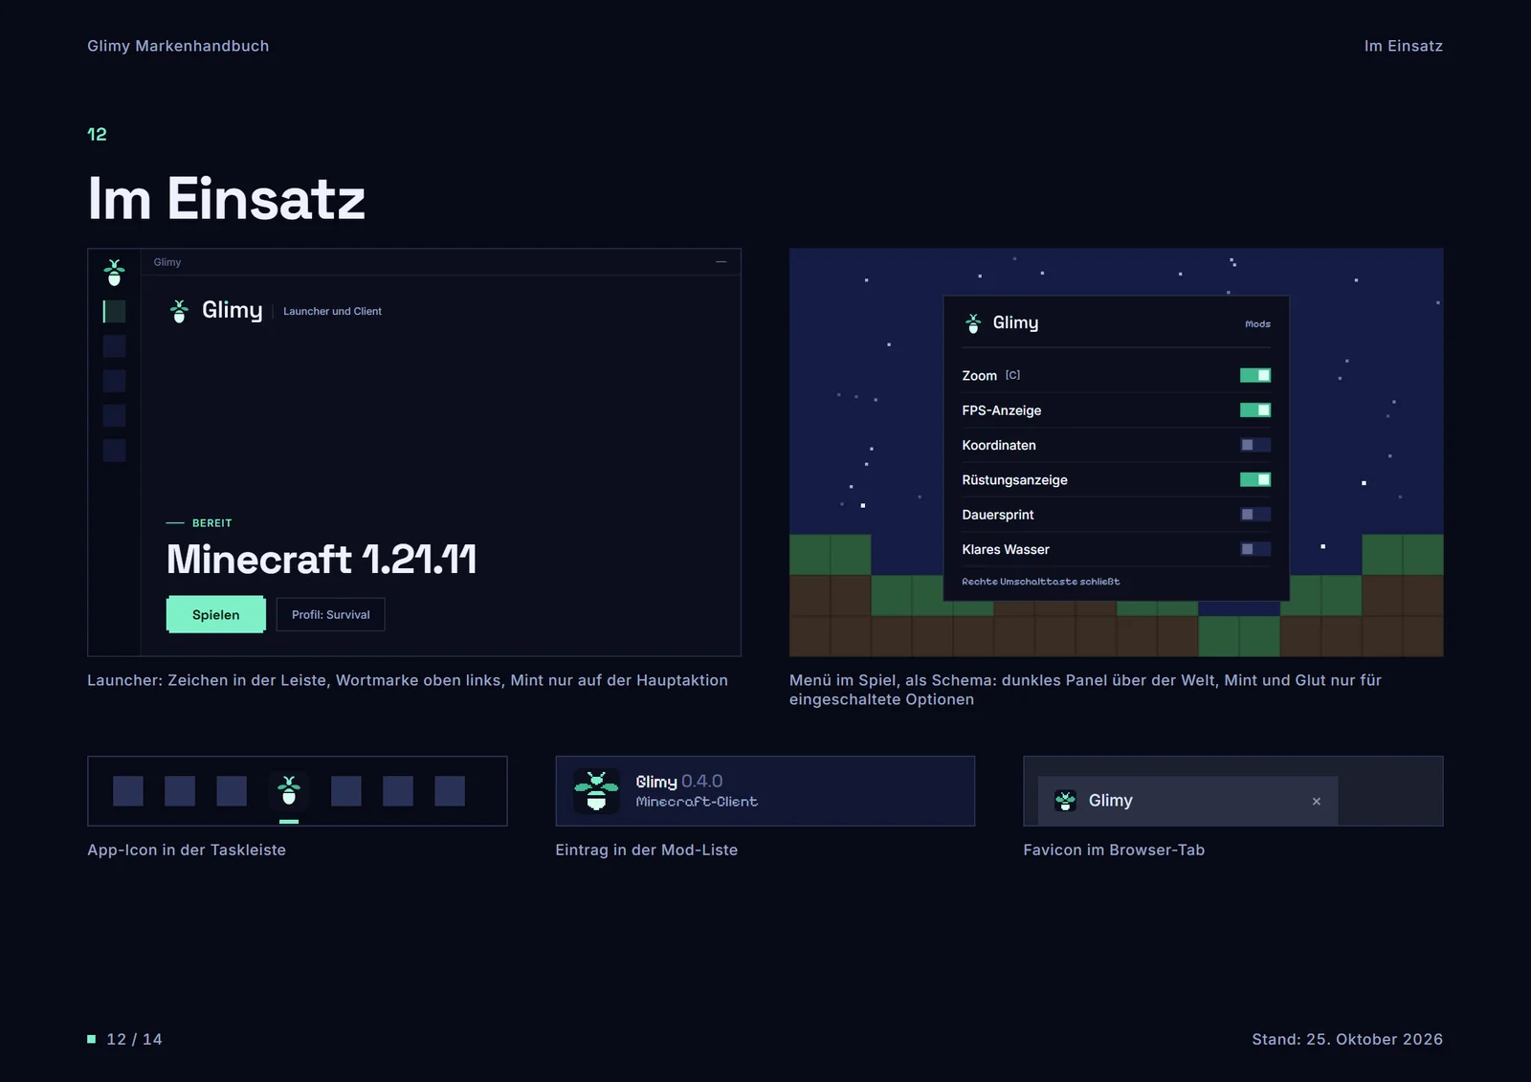The height and width of the screenshot is (1082, 1531).
Task: Click the Spielen button
Action: click(x=216, y=615)
